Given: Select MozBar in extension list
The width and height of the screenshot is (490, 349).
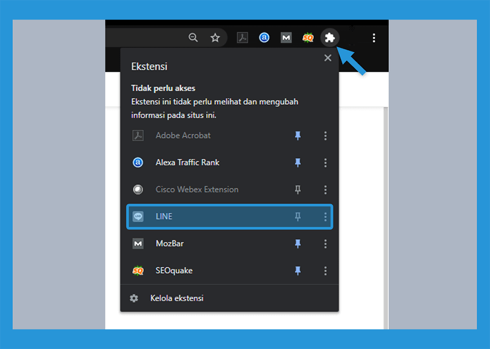Looking at the screenshot, I should [x=170, y=244].
